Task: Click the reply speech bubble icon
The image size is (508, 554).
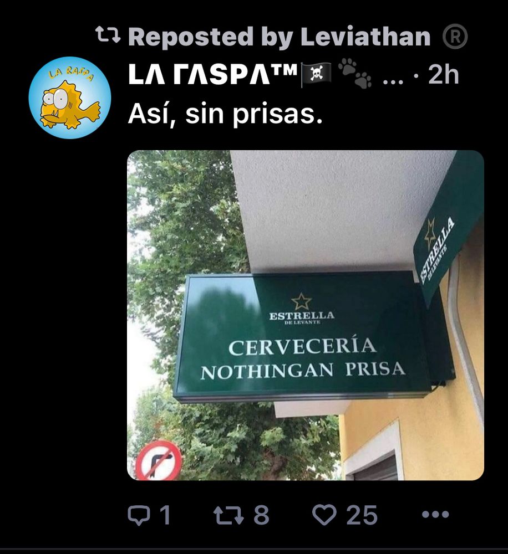Action: (x=138, y=515)
